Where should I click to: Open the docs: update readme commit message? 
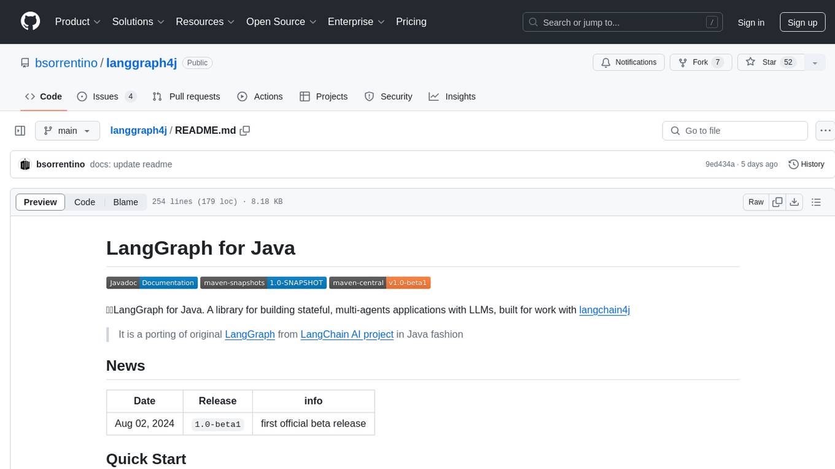click(x=131, y=165)
